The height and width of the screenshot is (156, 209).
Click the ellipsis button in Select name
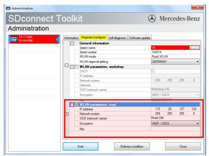pos(194,48)
